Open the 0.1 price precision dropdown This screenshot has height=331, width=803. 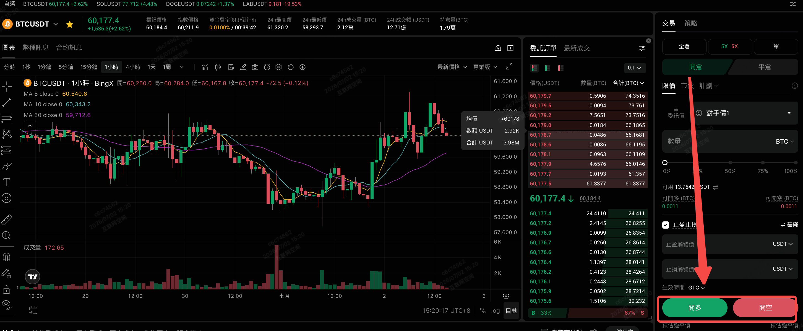(634, 68)
